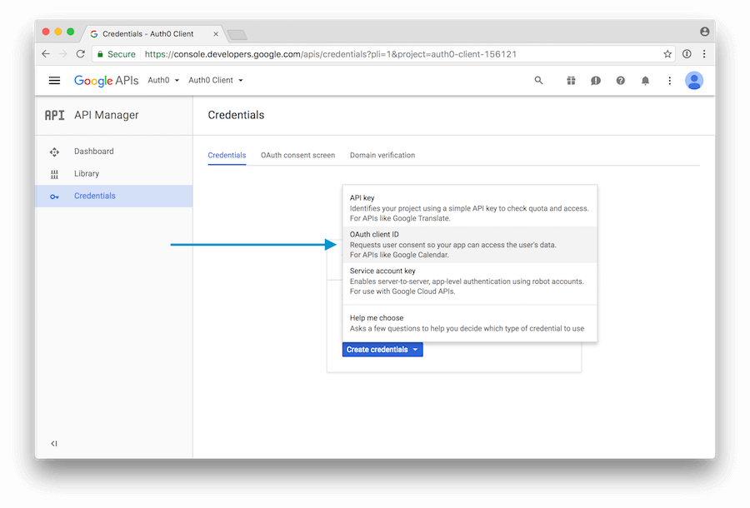Open the hamburger navigation menu
The width and height of the screenshot is (750, 508).
(x=54, y=80)
